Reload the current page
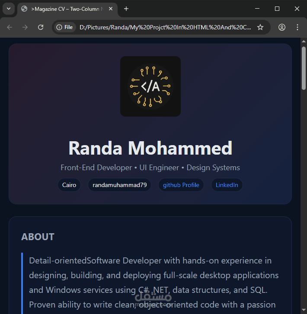The width and height of the screenshot is (307, 314). [x=41, y=27]
